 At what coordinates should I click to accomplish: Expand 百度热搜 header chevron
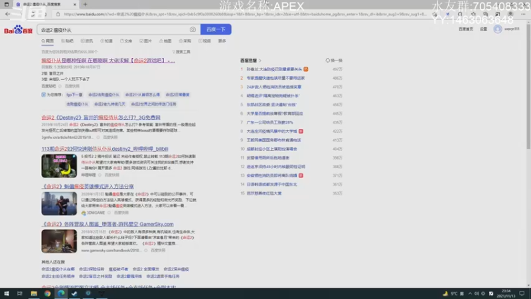click(x=260, y=60)
